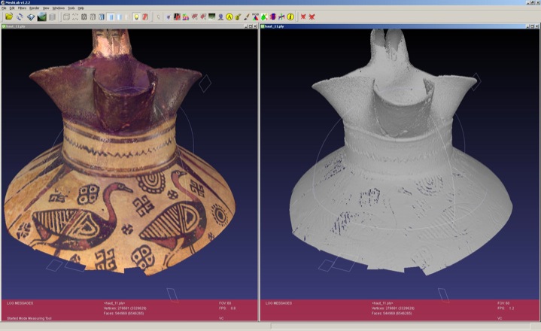The width and height of the screenshot is (541, 331).
Task: Click Vertices count in right window
Action: (393, 308)
